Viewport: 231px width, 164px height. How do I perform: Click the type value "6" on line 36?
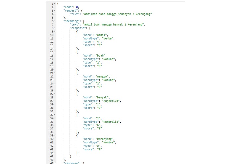98,125
